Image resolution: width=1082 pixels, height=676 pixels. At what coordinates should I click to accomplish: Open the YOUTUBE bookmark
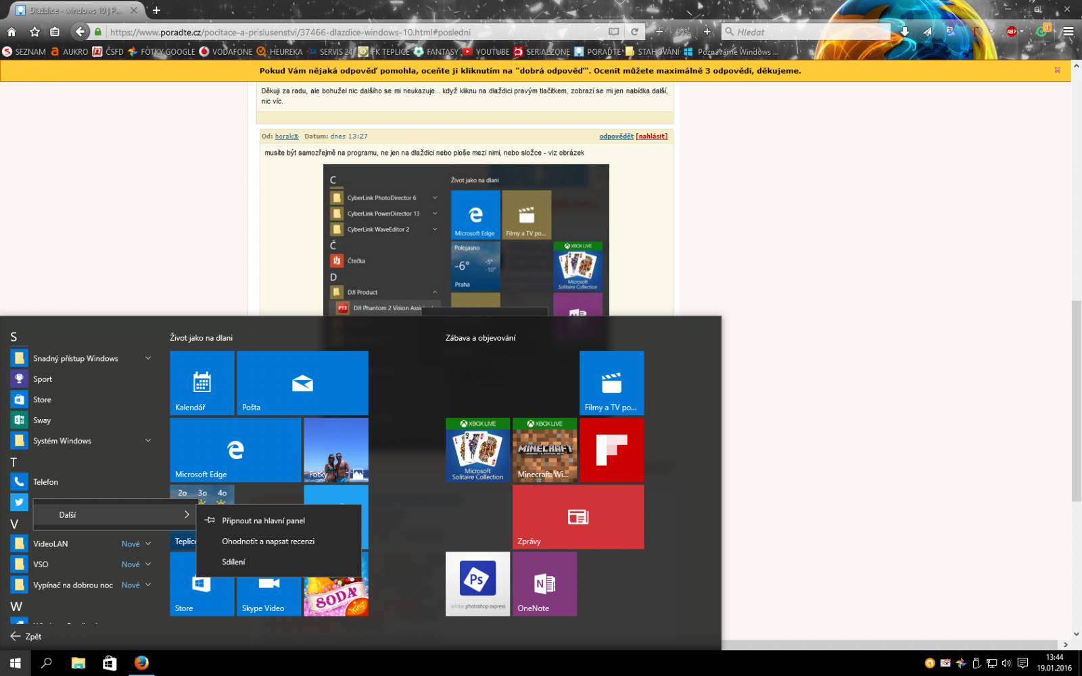486,51
